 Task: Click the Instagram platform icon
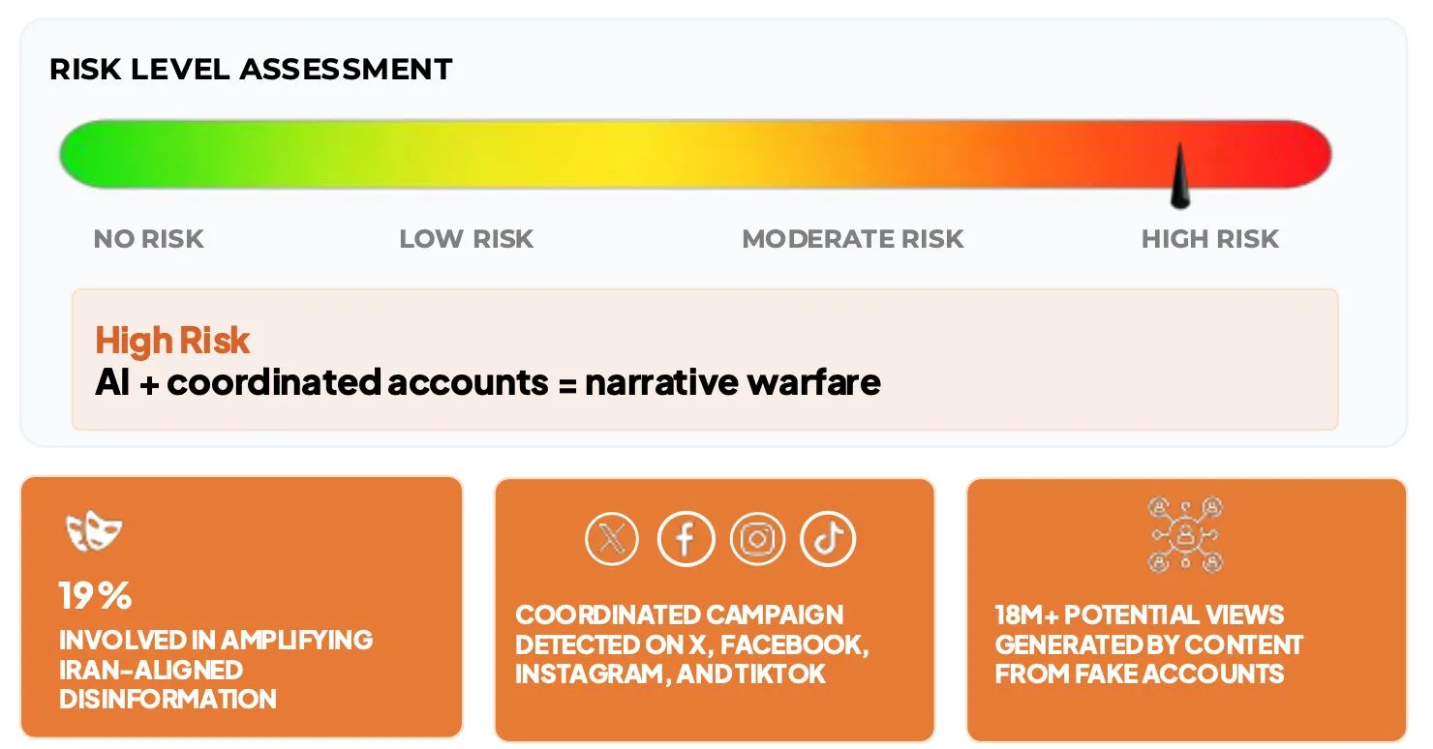(x=757, y=539)
